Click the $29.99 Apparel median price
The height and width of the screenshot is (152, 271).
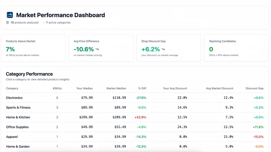click(87, 137)
